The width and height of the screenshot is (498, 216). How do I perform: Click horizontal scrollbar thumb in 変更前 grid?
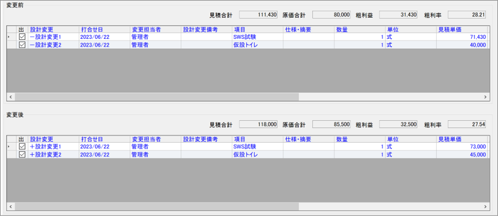[x=157, y=97]
